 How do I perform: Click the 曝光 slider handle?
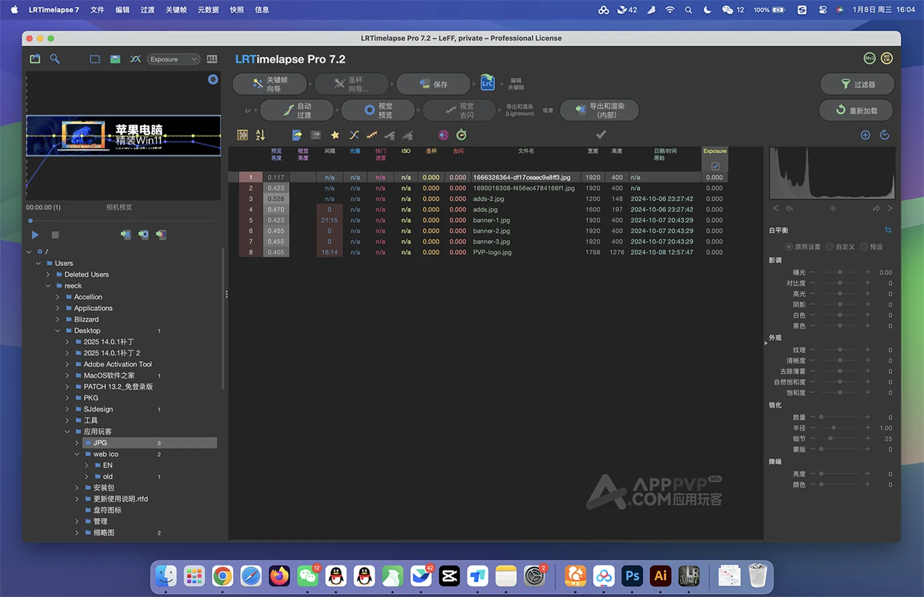(x=840, y=272)
